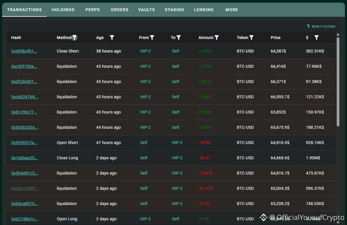Click the table's vertical scrollbar thumb
This screenshot has height=225, width=347.
click(338, 82)
